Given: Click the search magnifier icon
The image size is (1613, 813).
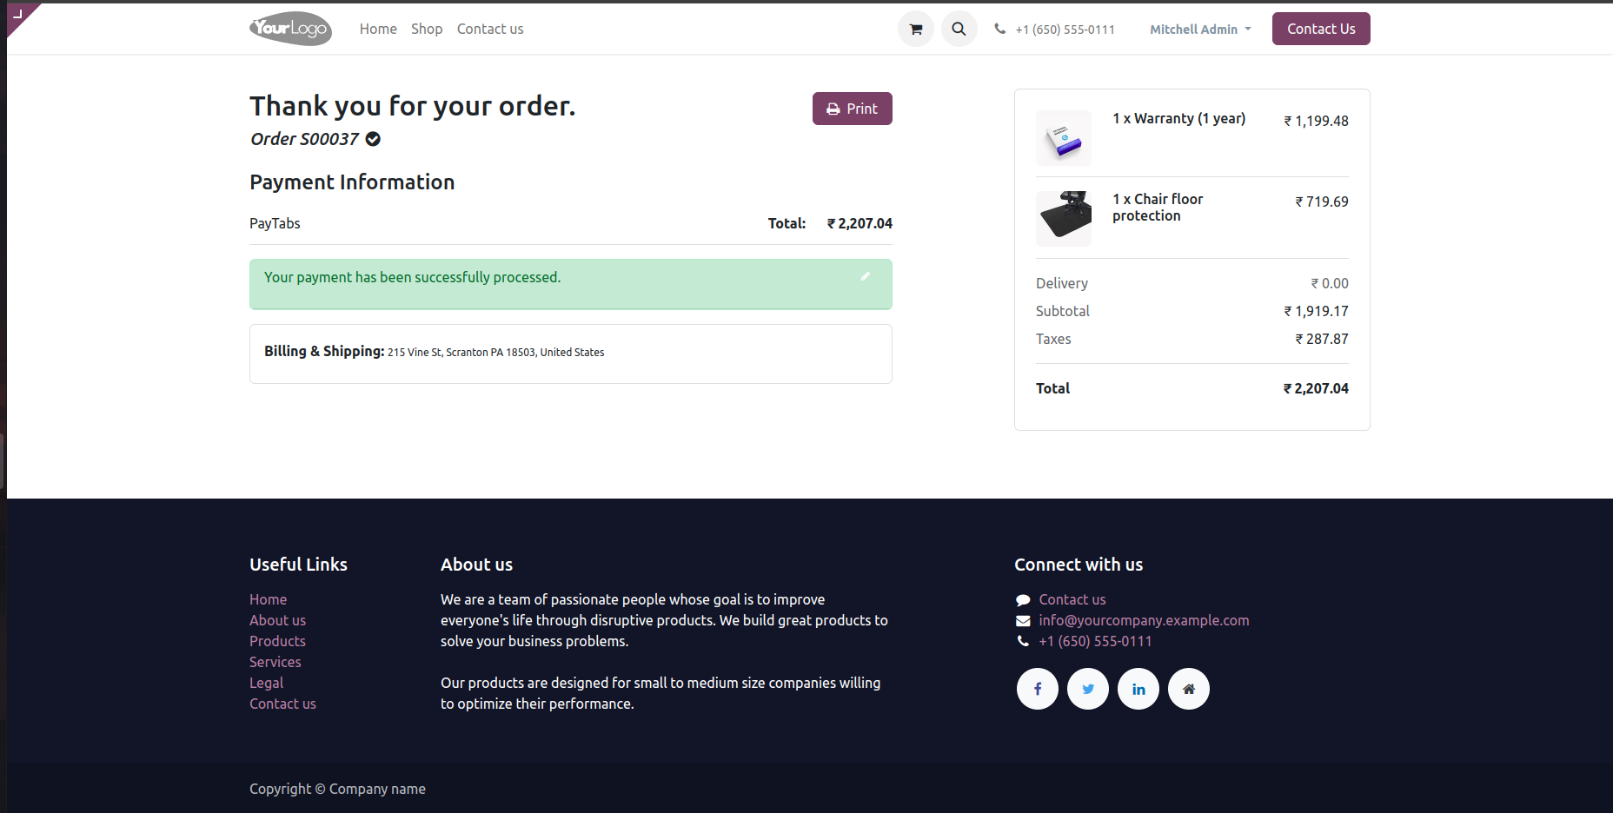Looking at the screenshot, I should 959,29.
